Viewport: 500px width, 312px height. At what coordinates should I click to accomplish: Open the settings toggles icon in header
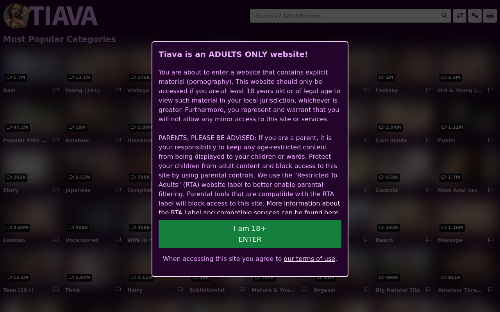coord(475,16)
